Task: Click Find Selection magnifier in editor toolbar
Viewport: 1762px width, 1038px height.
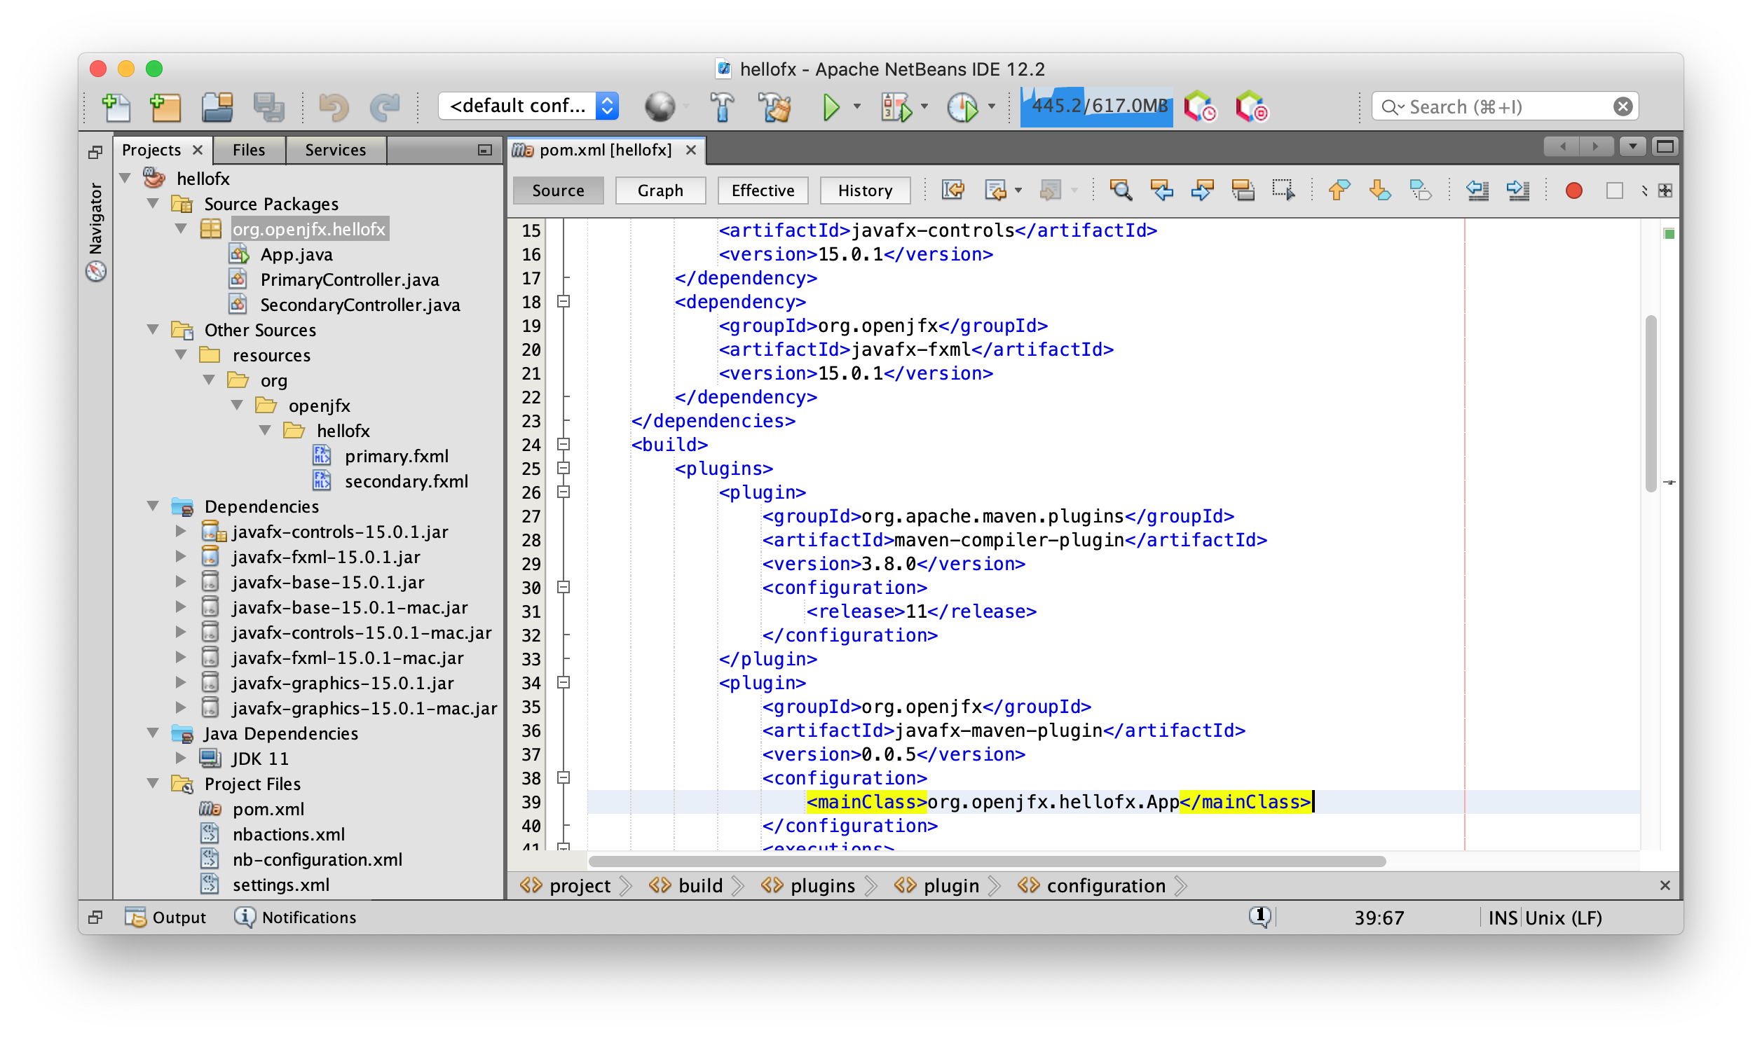Action: click(x=1120, y=191)
